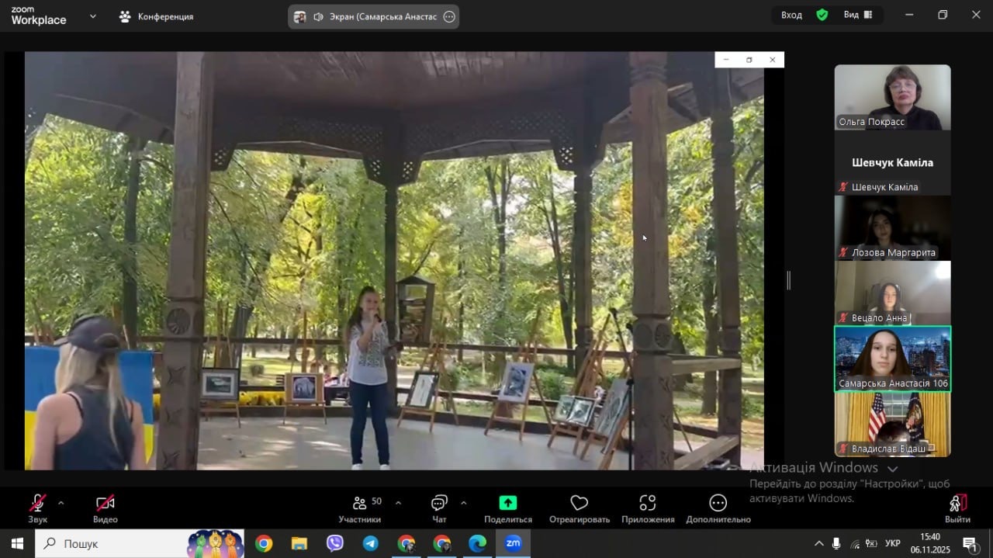Click the green encryption shield icon

822,15
